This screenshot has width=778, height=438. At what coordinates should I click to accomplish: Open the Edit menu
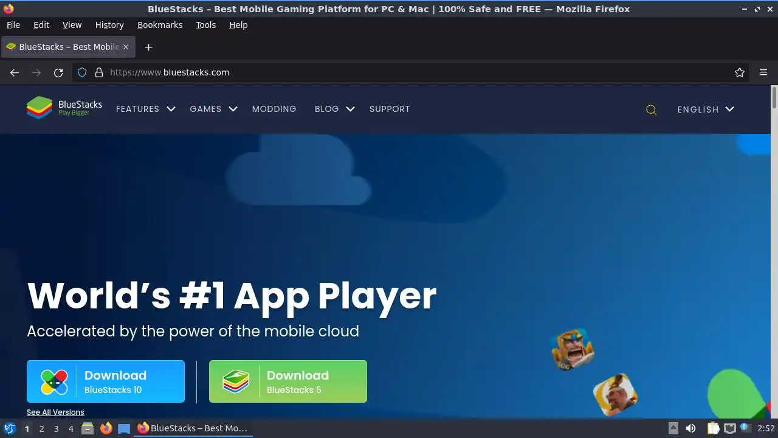click(41, 25)
